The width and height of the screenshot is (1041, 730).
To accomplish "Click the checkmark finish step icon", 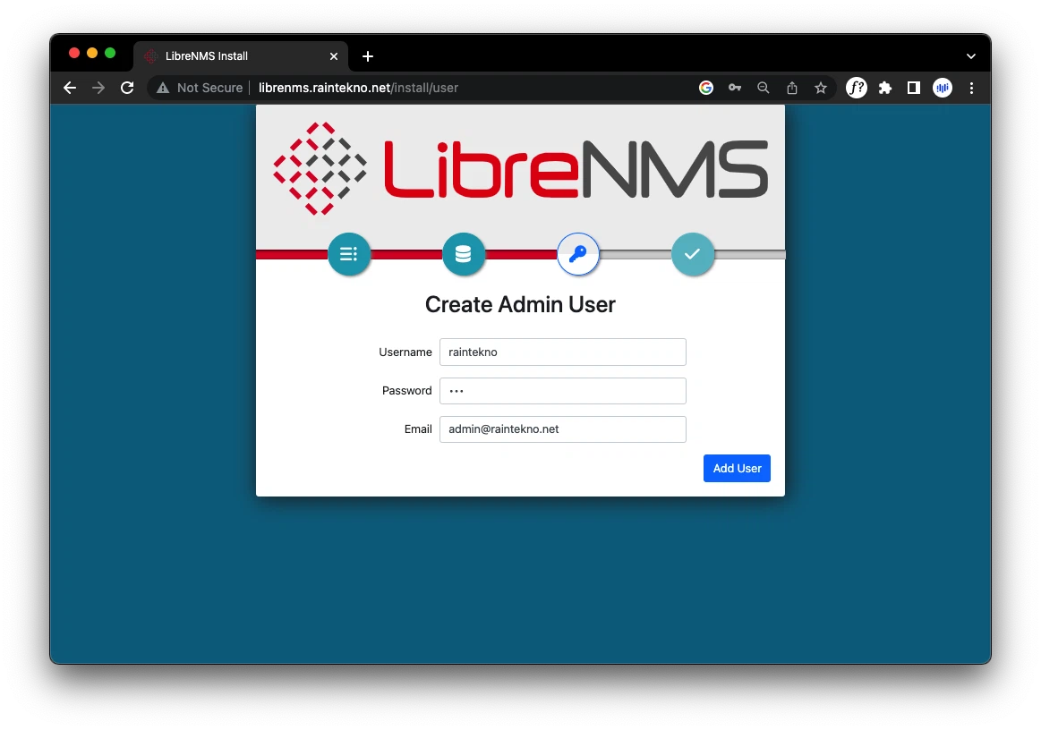I will coord(693,254).
